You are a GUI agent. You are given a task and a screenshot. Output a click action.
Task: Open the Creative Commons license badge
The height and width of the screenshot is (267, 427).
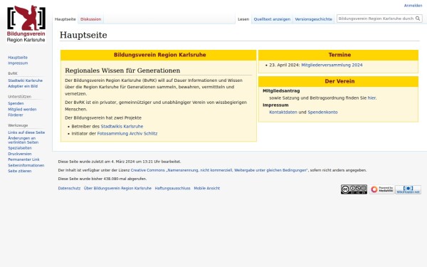354,189
